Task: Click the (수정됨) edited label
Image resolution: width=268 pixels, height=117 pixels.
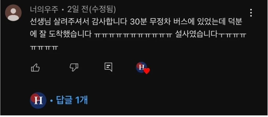Action: tap(103, 10)
